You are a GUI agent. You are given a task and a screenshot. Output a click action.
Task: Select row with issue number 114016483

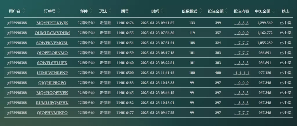point(149,83)
